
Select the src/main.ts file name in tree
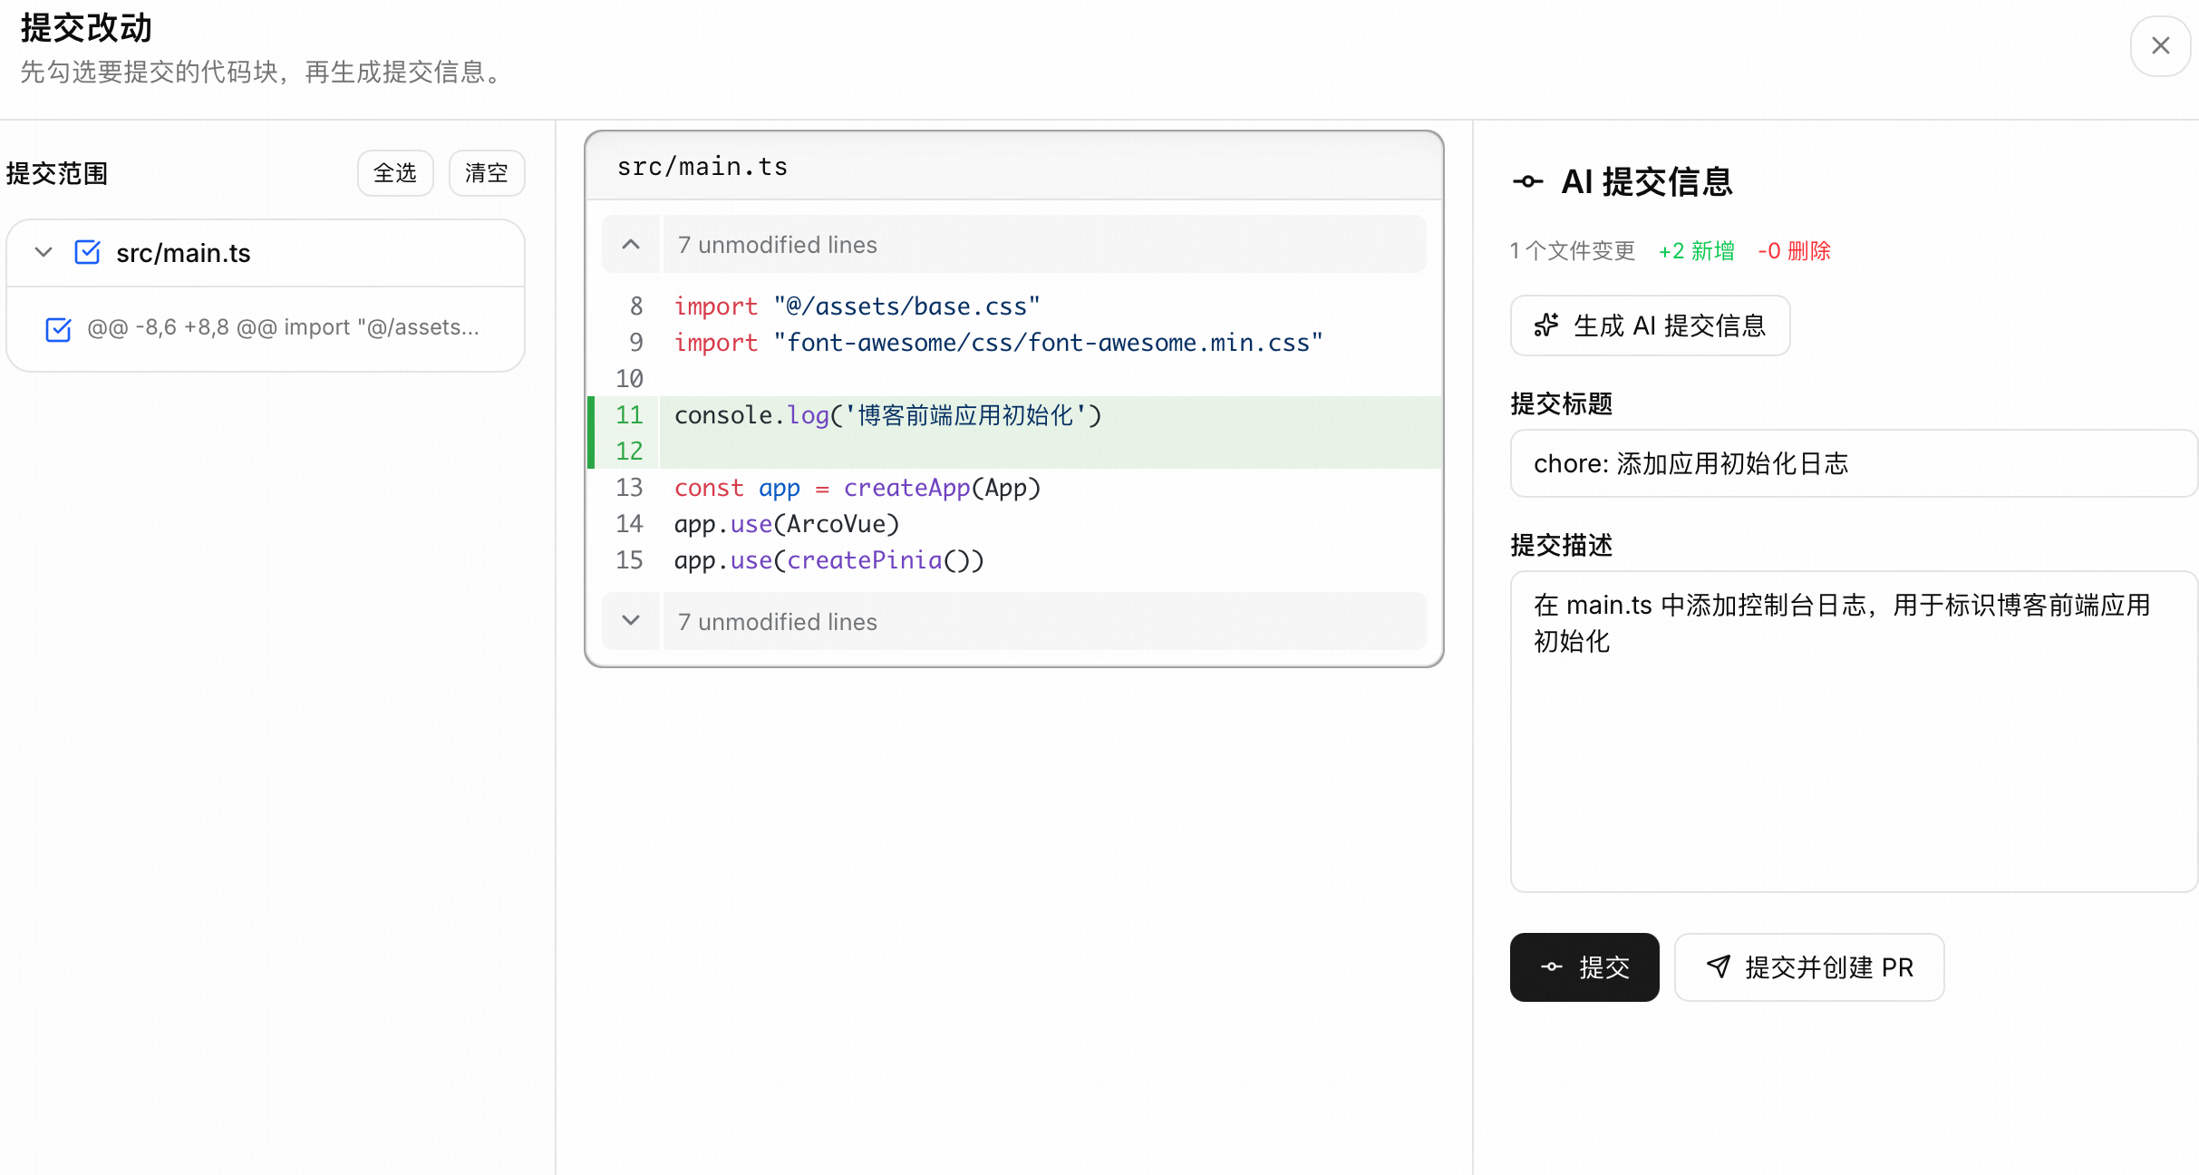coord(183,253)
